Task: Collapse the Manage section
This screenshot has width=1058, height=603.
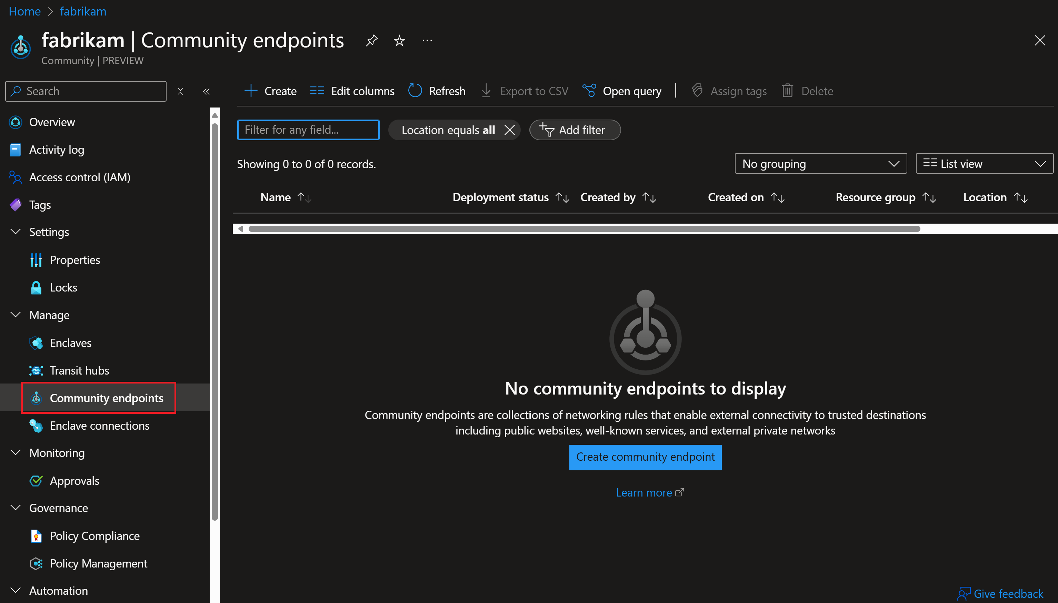Action: pos(16,315)
